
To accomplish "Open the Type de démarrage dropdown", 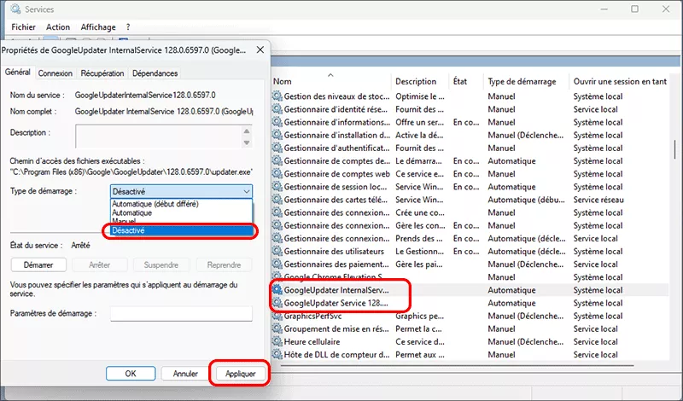I will 181,191.
